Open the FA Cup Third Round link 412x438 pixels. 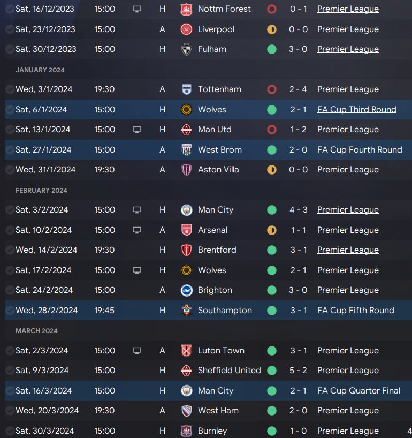coord(356,110)
